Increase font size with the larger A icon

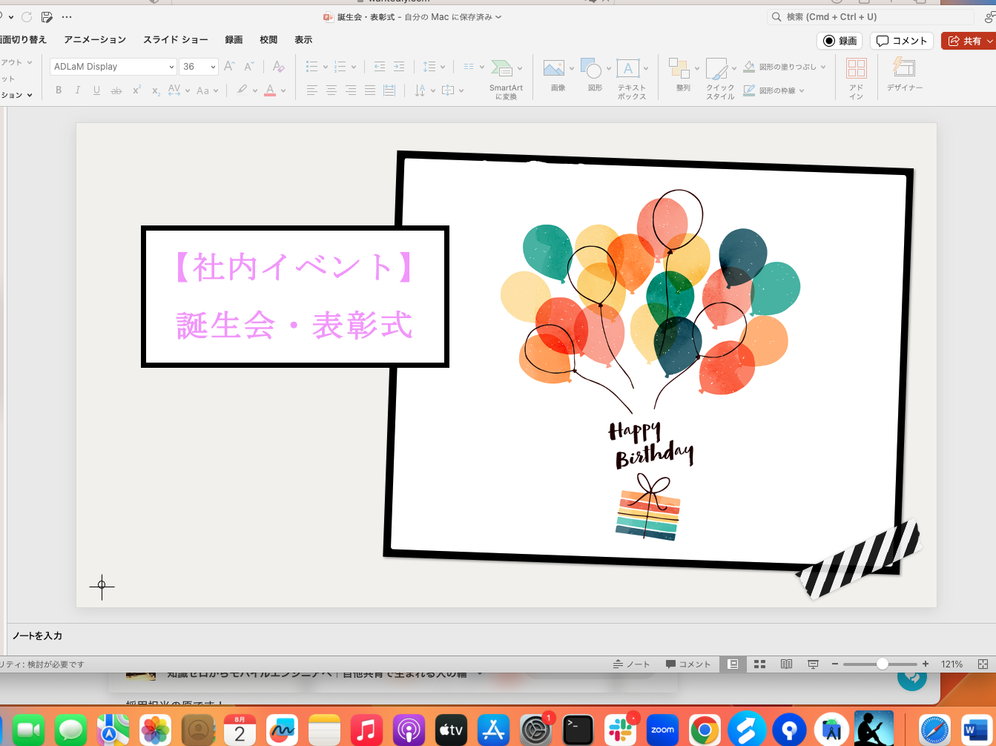[x=230, y=66]
